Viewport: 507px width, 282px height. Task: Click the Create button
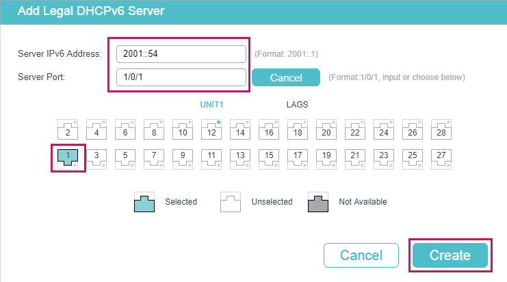coord(450,255)
